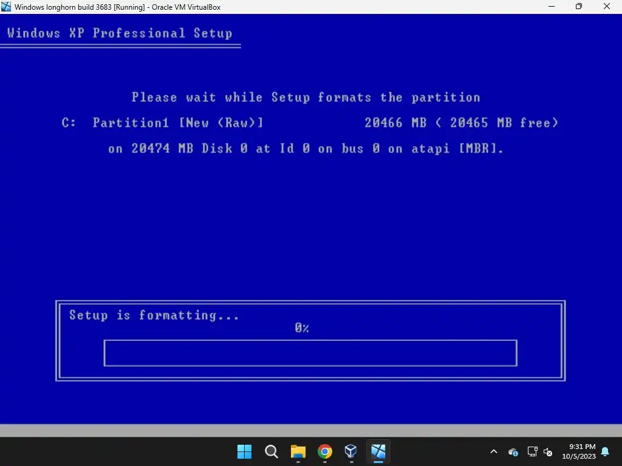Screen dimensions: 622x466
Task: Show hidden system tray icons
Action: click(494, 451)
